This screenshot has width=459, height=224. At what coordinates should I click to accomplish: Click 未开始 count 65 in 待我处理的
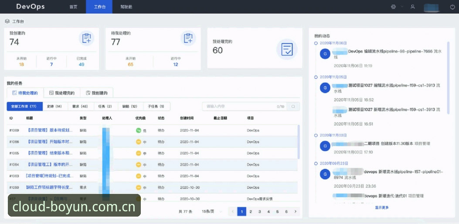pyautogui.click(x=131, y=64)
